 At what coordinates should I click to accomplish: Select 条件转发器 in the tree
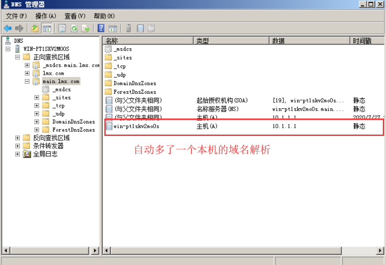coord(48,146)
